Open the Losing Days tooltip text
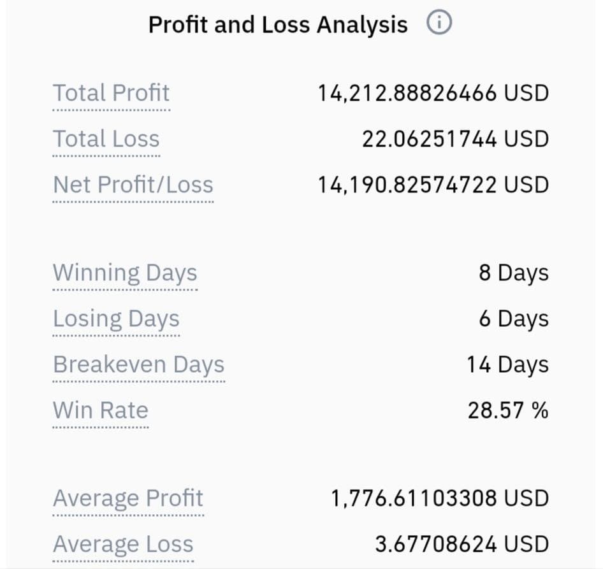Screen dimensions: 603x569 [x=116, y=319]
